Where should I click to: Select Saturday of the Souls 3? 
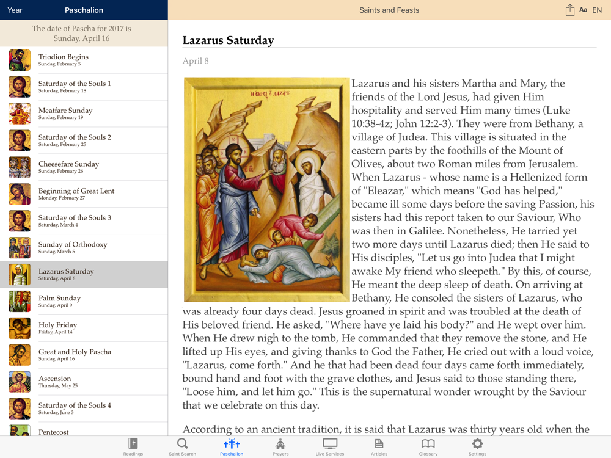click(x=84, y=221)
